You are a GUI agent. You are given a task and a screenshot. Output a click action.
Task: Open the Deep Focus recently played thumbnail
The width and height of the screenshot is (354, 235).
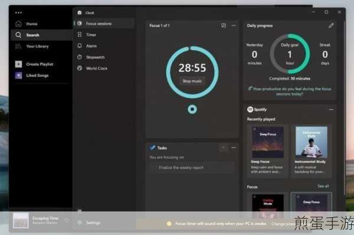pos(268,142)
